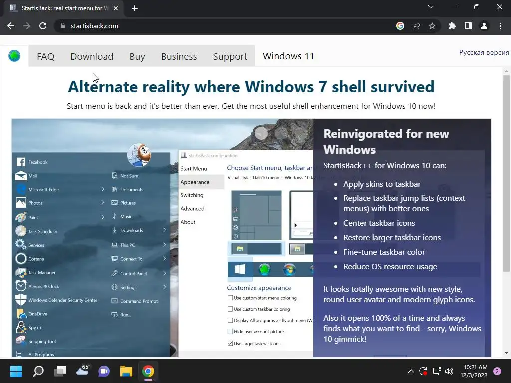
Task: View site info padlock icon
Action: coord(63,26)
